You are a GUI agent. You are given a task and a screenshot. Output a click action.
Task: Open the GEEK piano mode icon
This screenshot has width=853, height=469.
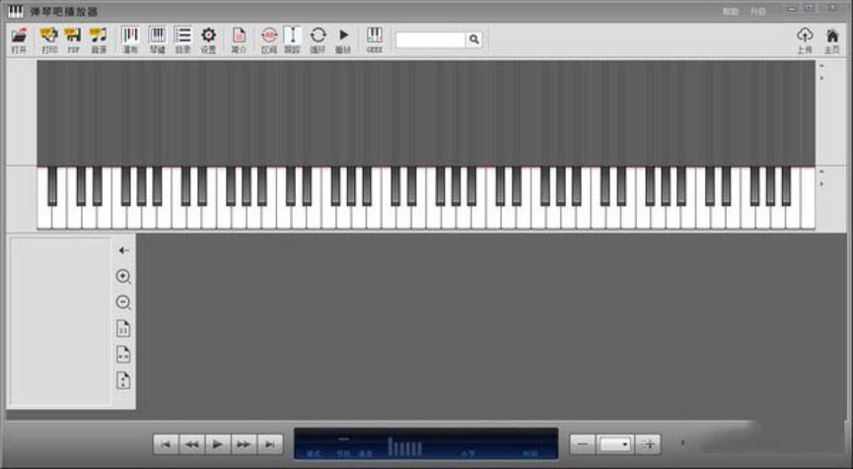pyautogui.click(x=375, y=40)
